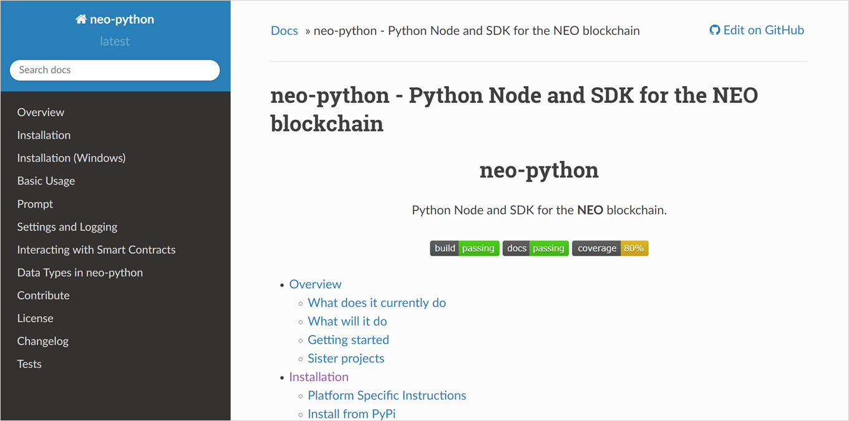
Task: Go to Contribute in sidebar
Action: (43, 296)
